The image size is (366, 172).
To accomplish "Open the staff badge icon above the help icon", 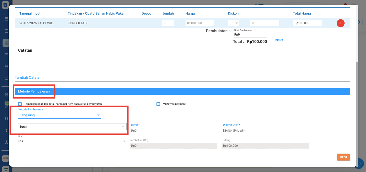I will click(x=6, y=130).
